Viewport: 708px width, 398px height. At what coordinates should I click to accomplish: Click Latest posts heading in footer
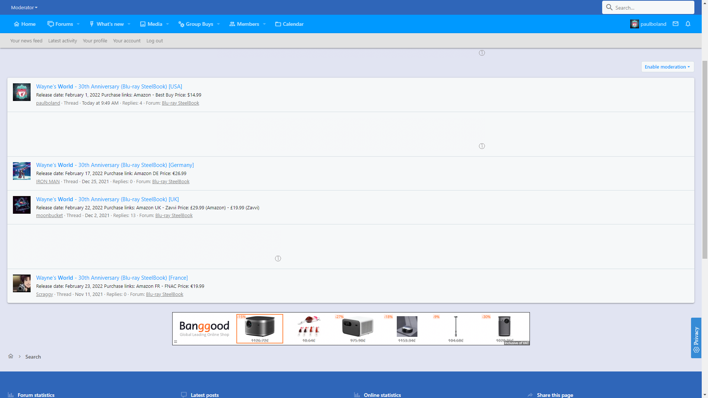coord(205,395)
